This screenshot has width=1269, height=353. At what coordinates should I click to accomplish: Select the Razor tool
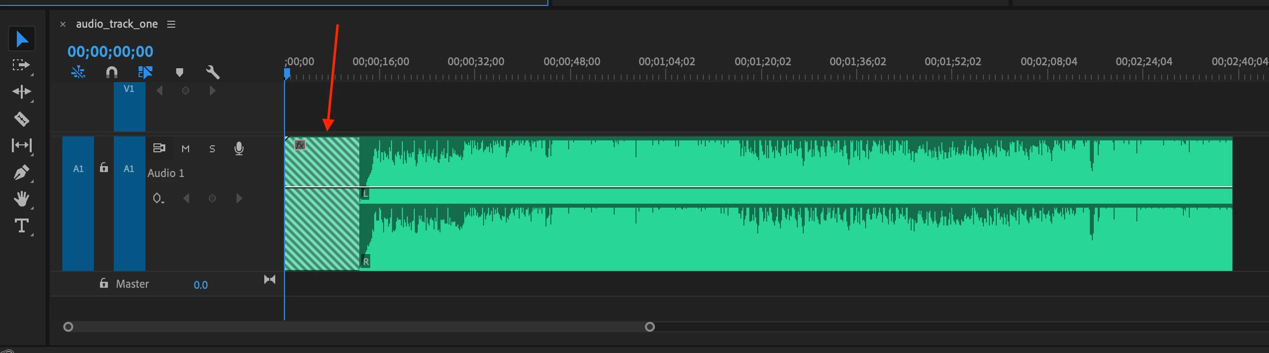coord(21,119)
